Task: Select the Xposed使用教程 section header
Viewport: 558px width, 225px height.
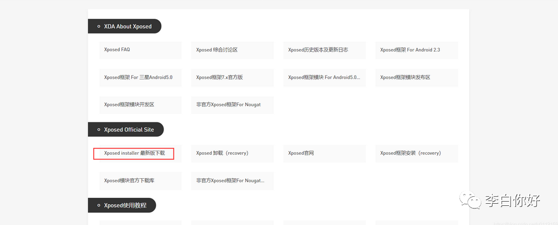Action: [122, 205]
